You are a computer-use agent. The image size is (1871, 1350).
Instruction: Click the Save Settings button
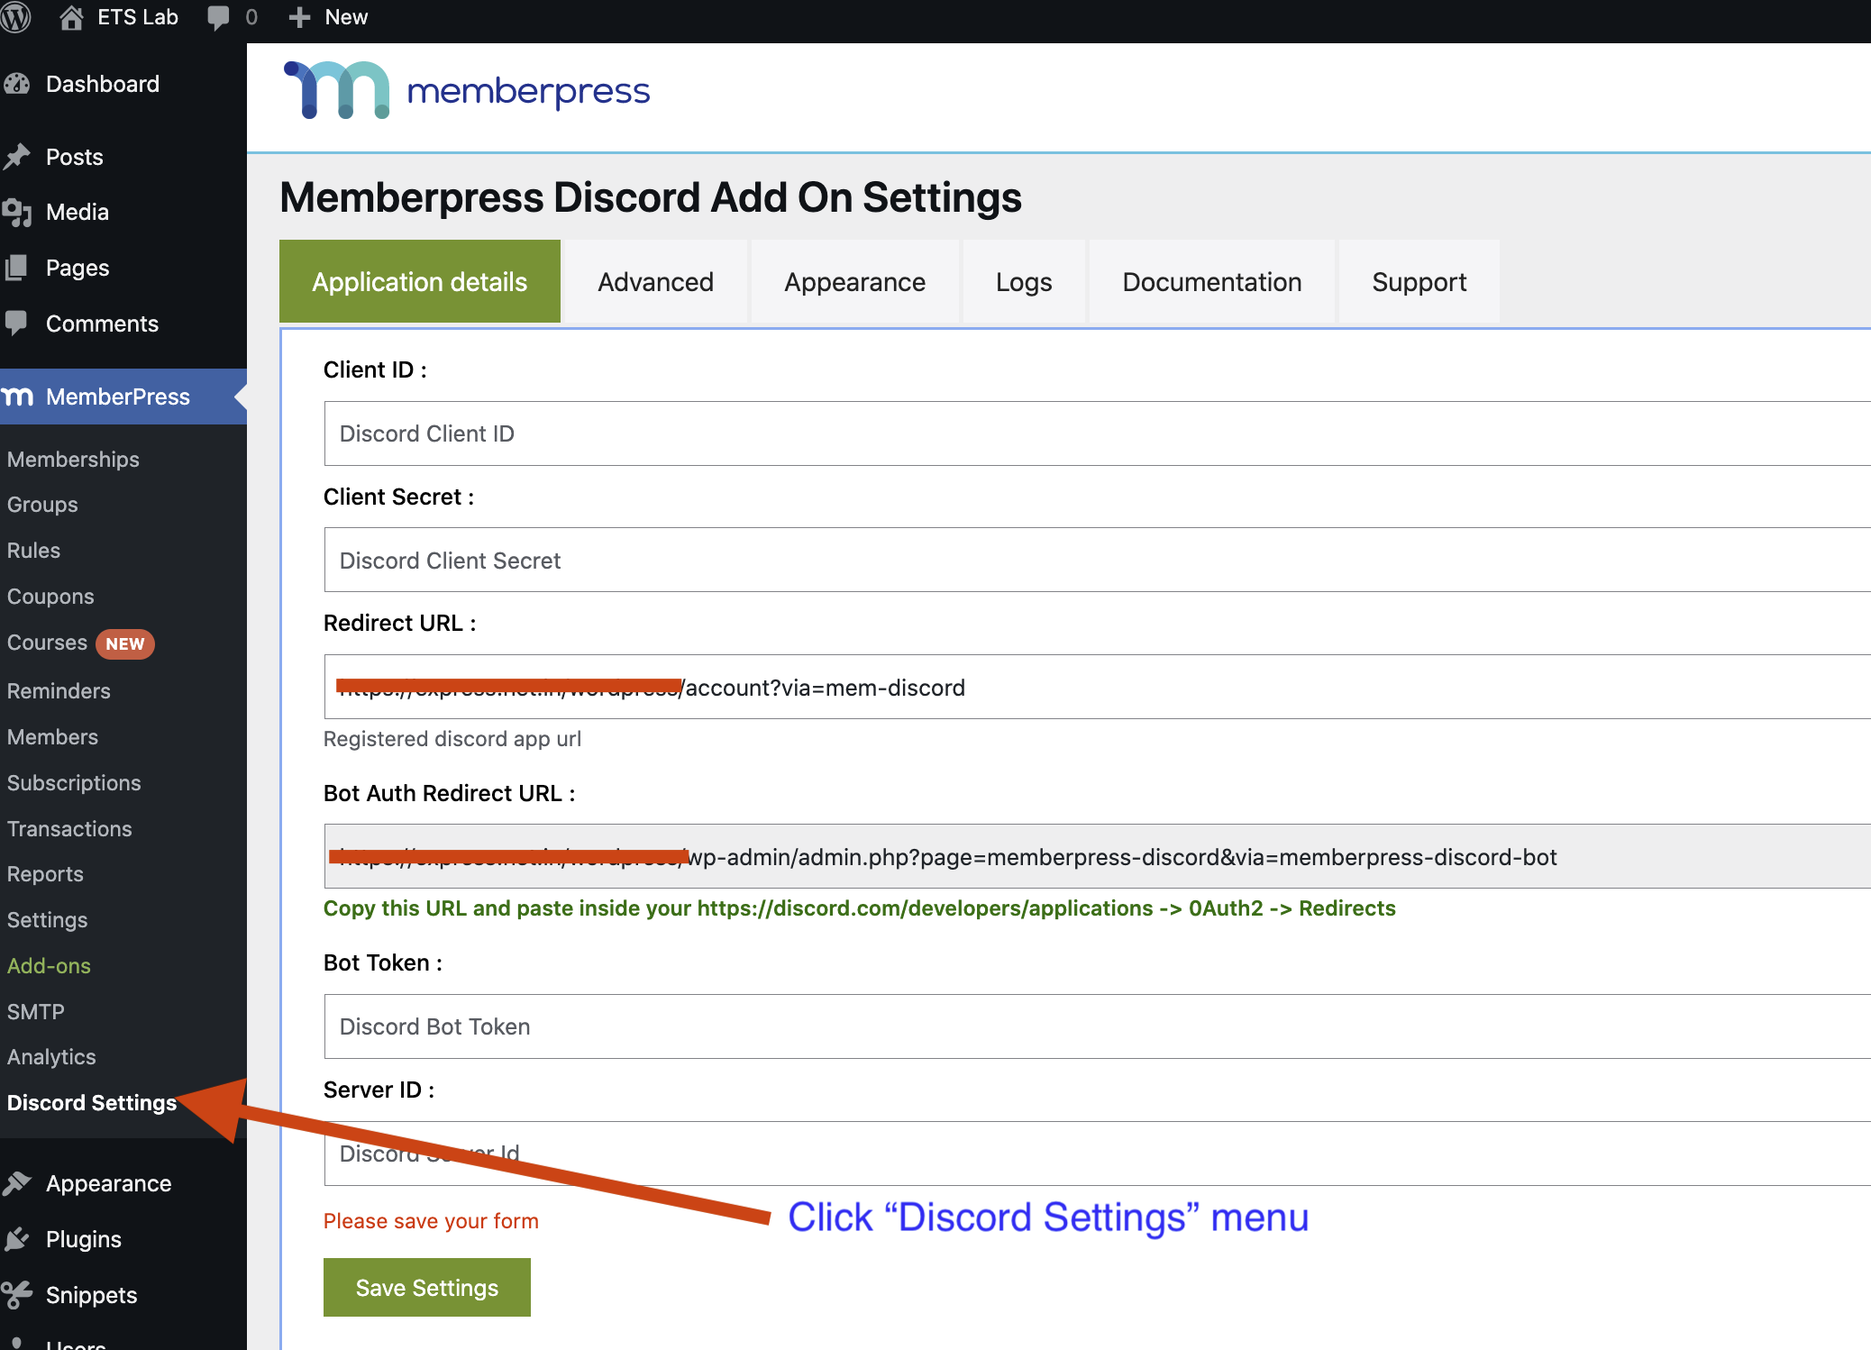pyautogui.click(x=425, y=1286)
